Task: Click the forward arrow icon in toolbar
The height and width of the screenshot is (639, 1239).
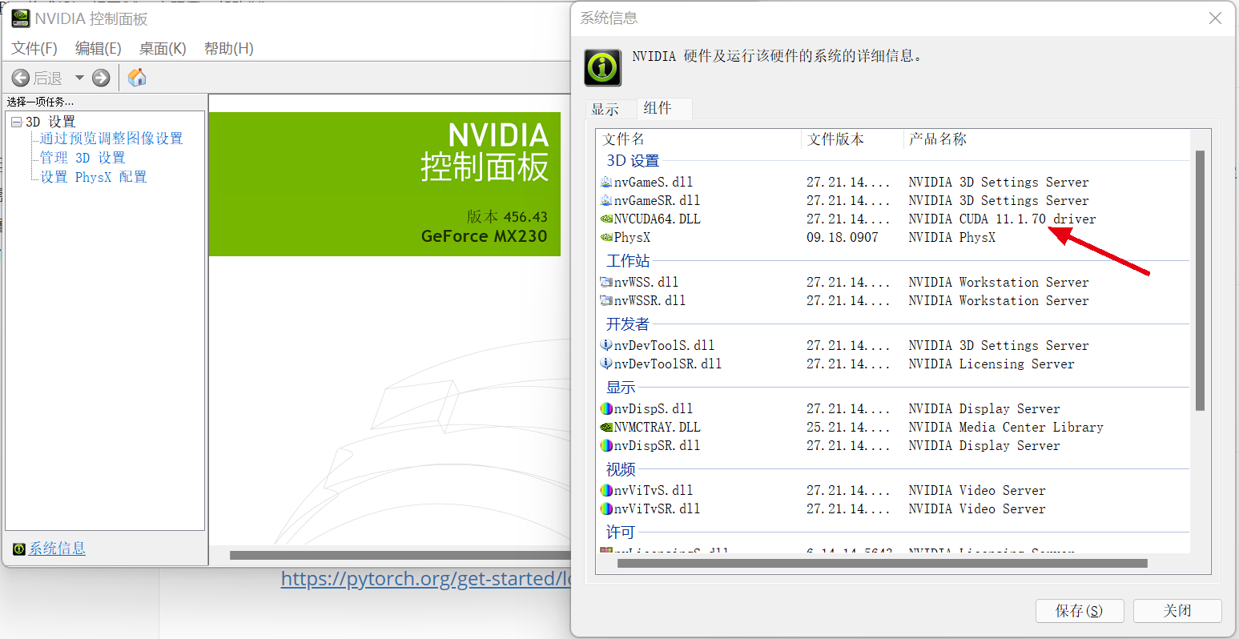Action: [101, 78]
